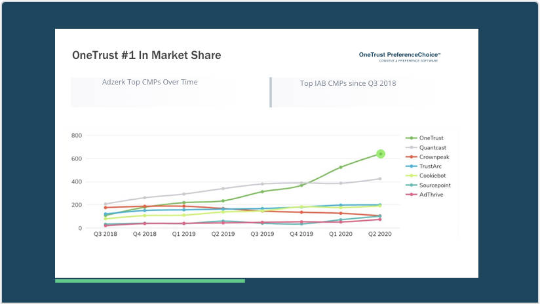Click the highlighted OneTrust Q2 2020 data point
This screenshot has height=304, width=540.
click(380, 154)
